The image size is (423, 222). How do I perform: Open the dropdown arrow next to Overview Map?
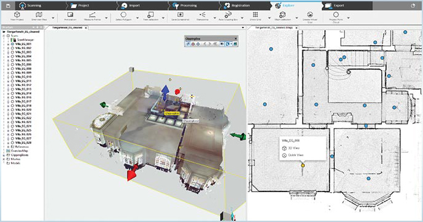click(x=53, y=18)
